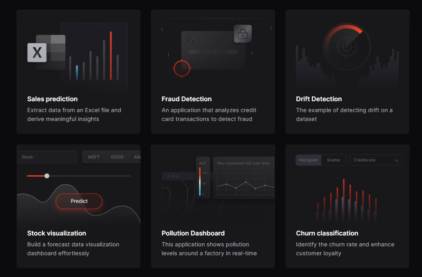This screenshot has height=277, width=422.
Task: Click text 'Extract data from an Excel file and'
Action: [74, 110]
